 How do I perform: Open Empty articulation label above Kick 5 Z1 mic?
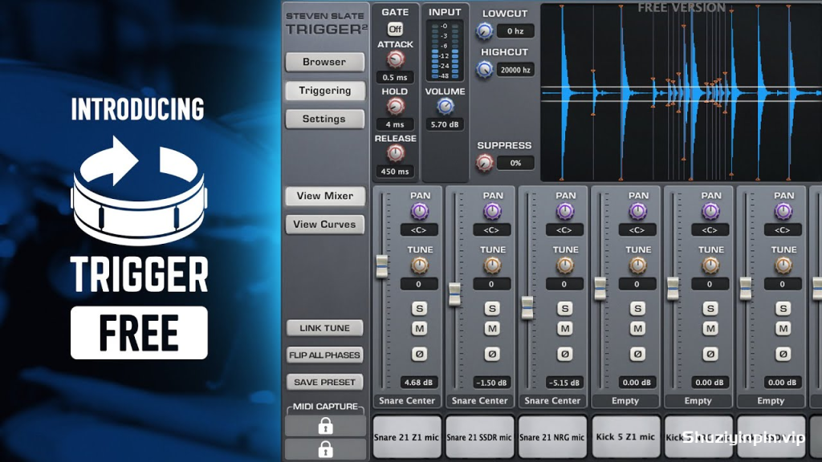click(625, 401)
